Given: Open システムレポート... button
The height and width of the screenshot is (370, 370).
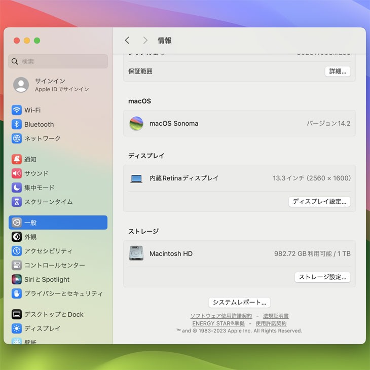Looking at the screenshot, I should click(x=239, y=302).
